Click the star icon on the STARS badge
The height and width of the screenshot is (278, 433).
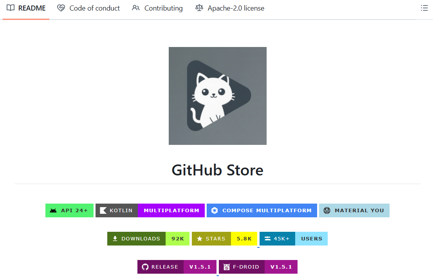[x=200, y=238]
